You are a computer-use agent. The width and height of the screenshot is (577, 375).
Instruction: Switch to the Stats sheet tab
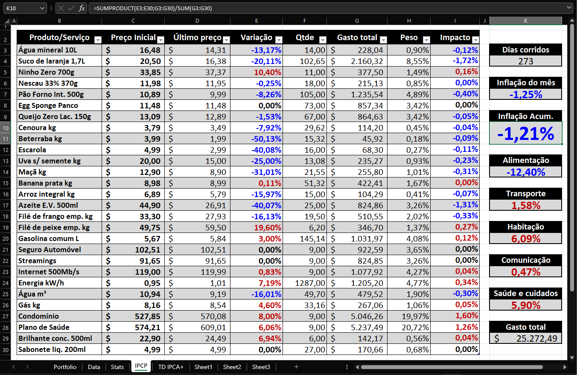point(117,367)
